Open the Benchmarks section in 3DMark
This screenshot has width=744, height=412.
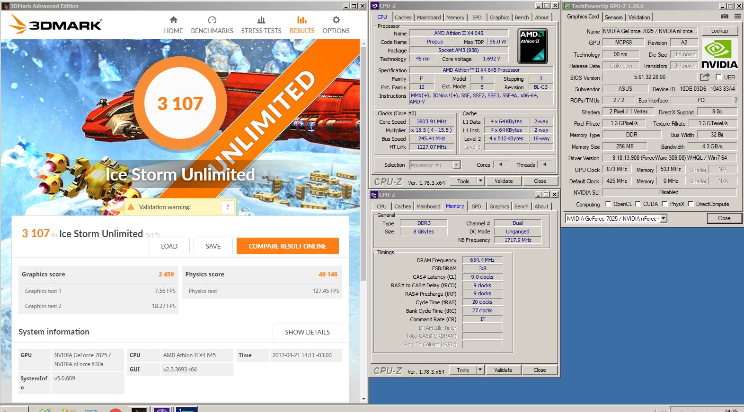212,25
